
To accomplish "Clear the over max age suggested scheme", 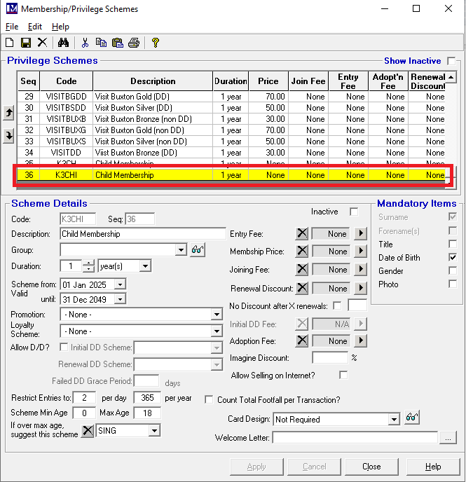I will pyautogui.click(x=88, y=431).
